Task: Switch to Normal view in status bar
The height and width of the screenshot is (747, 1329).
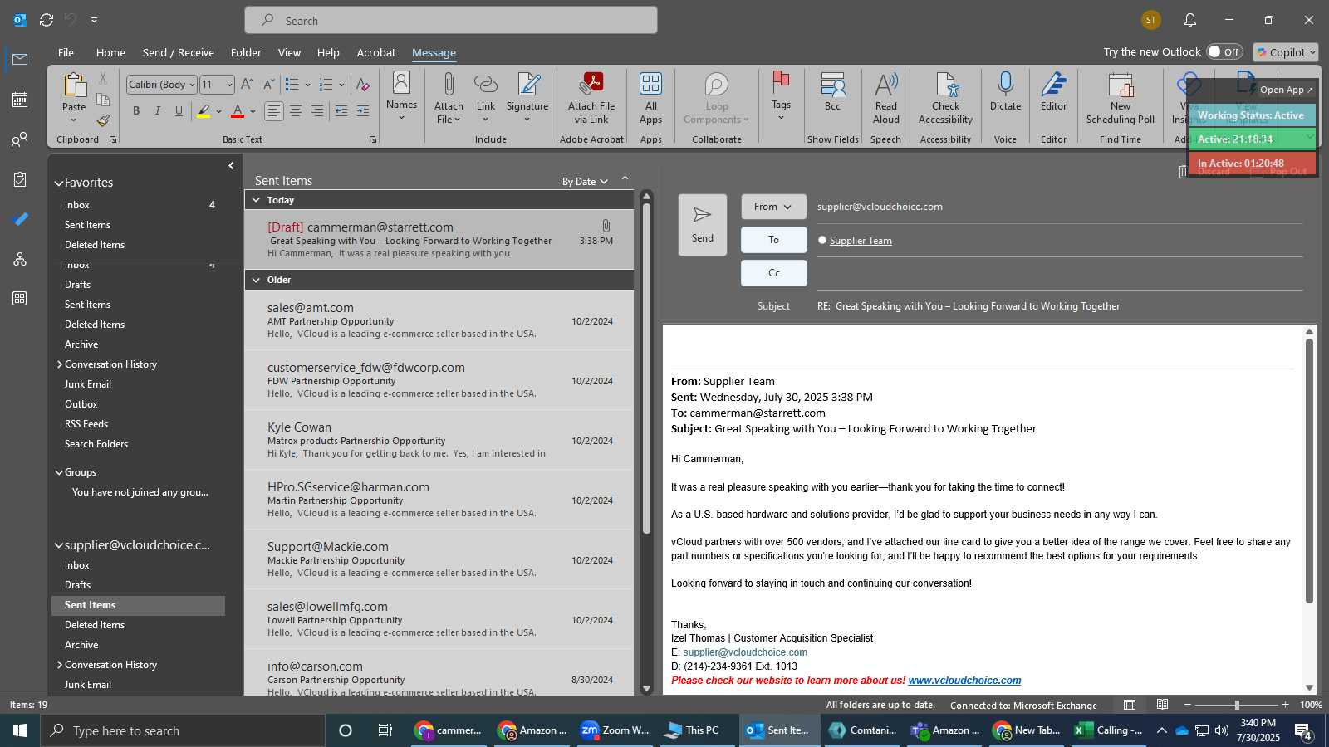Action: 1130,705
